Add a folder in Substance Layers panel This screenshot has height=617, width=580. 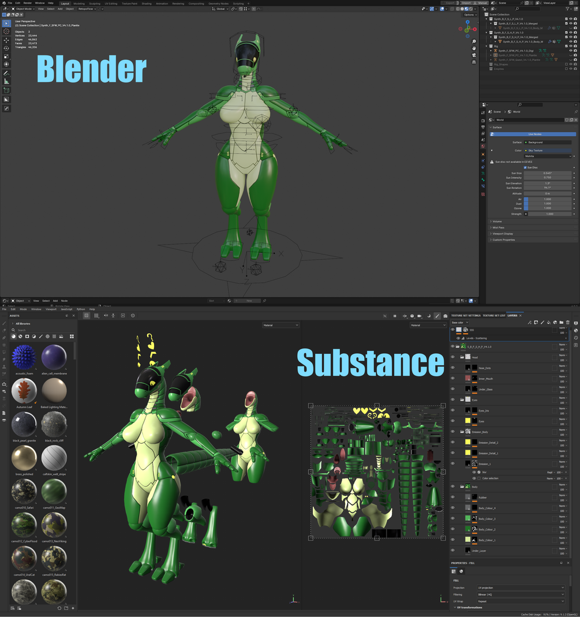click(562, 322)
